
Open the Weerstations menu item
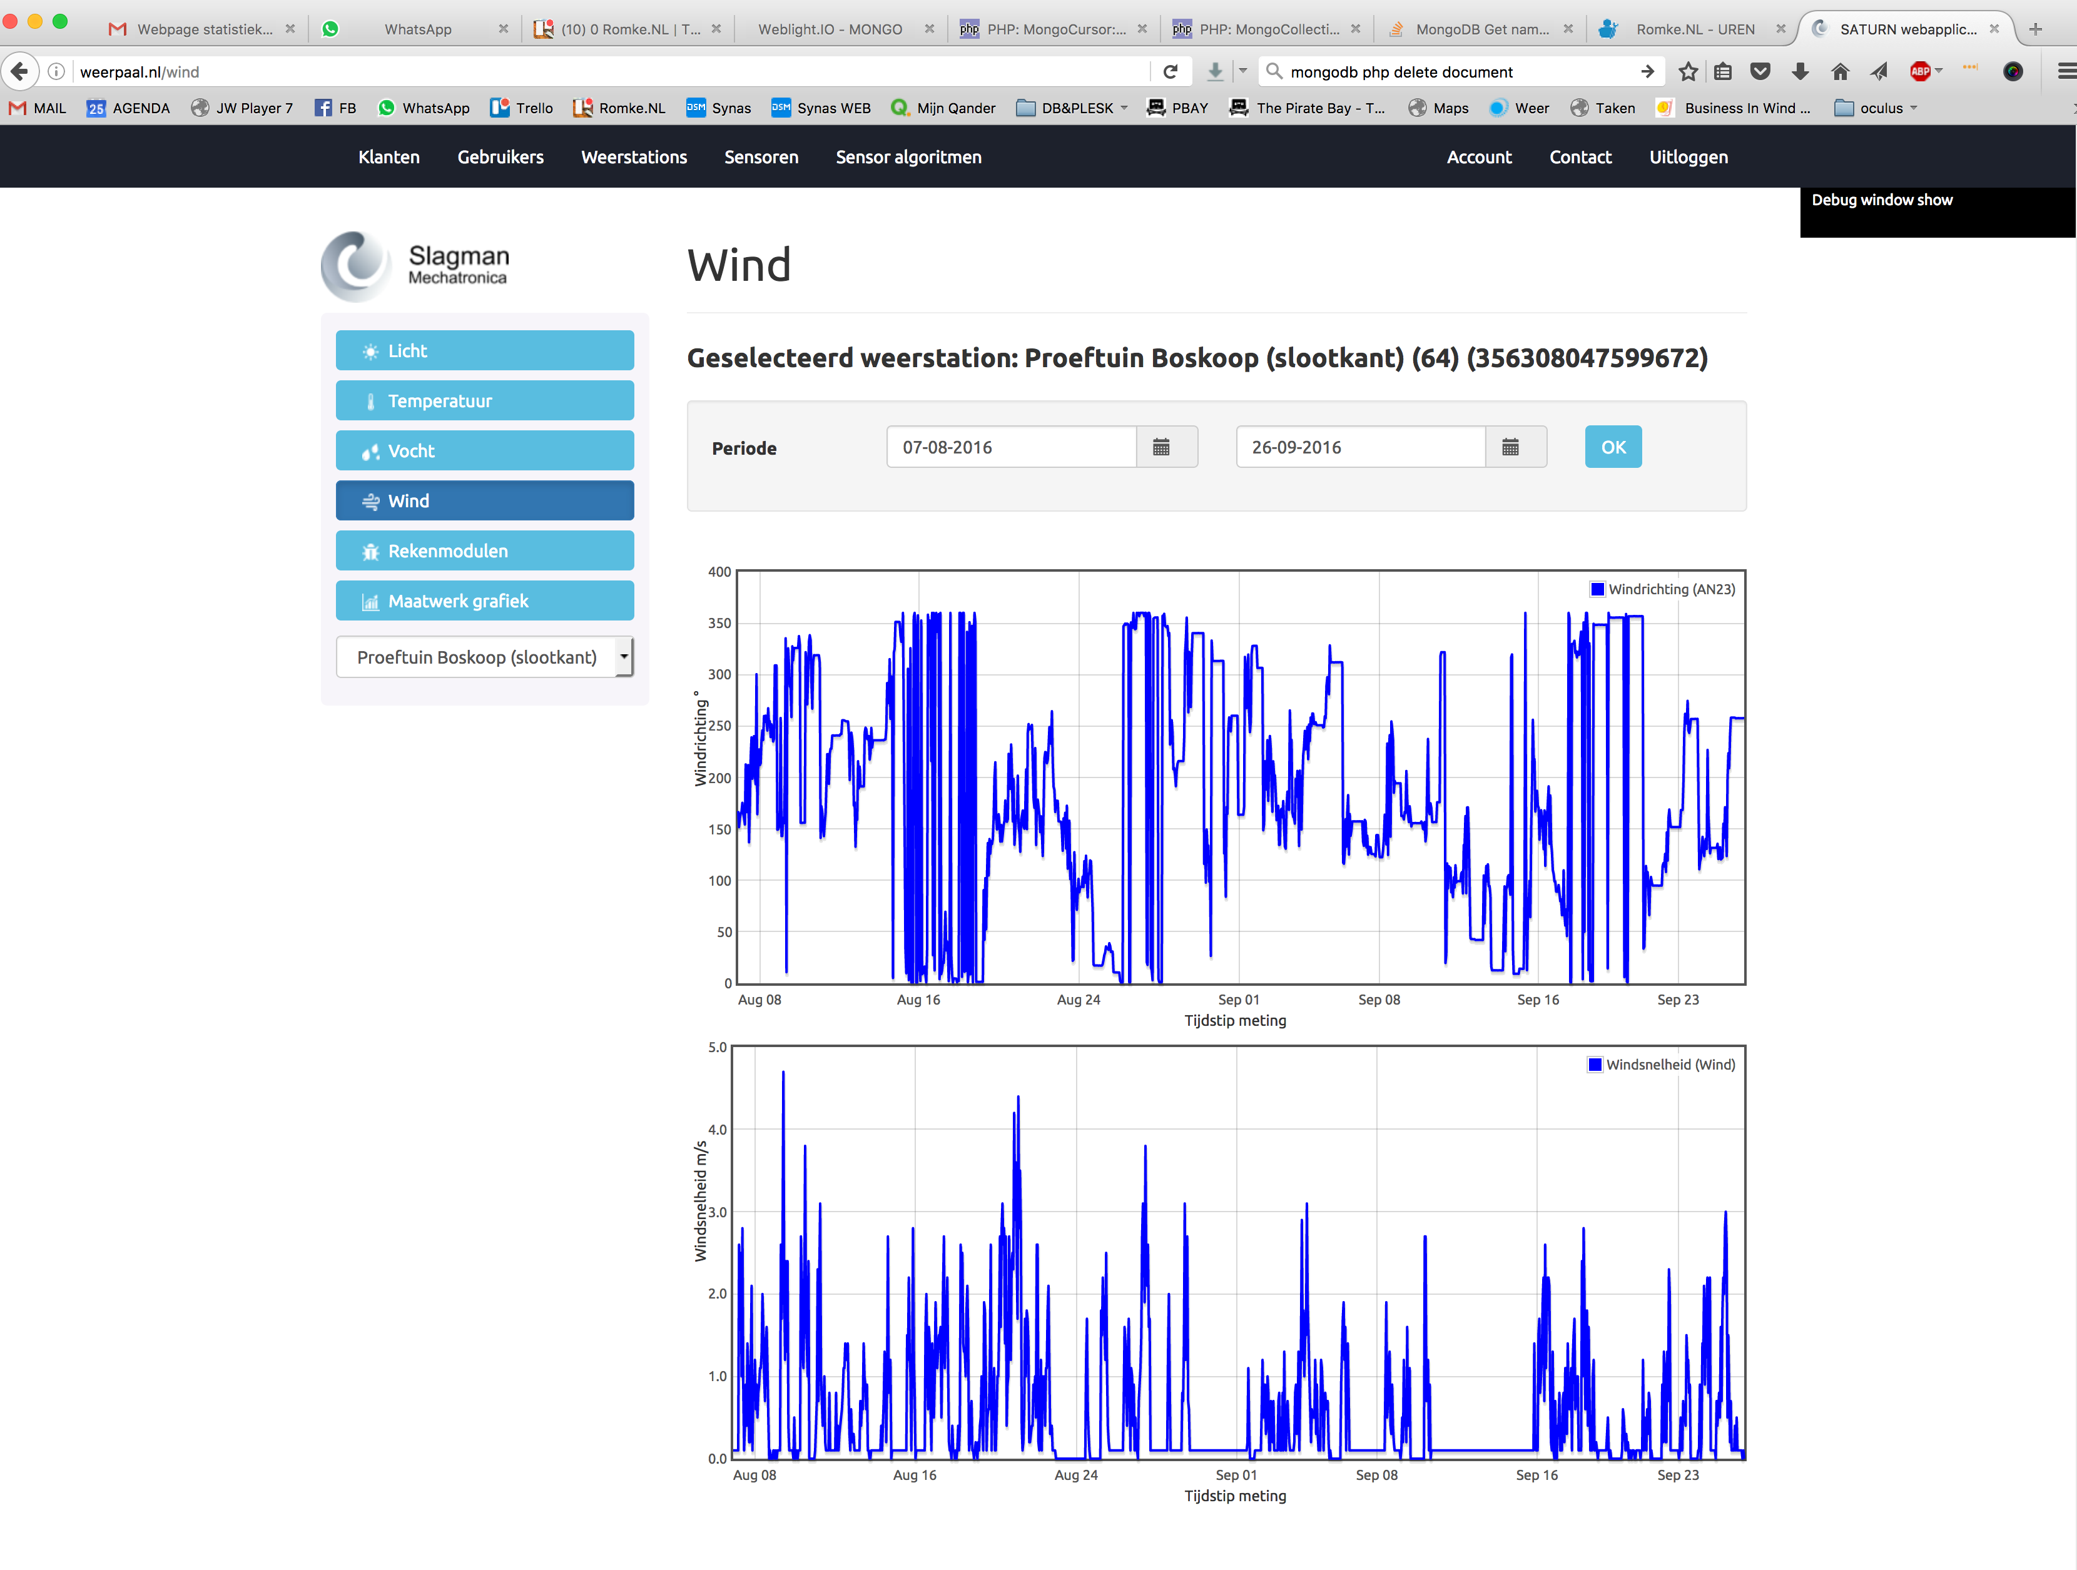click(x=634, y=157)
